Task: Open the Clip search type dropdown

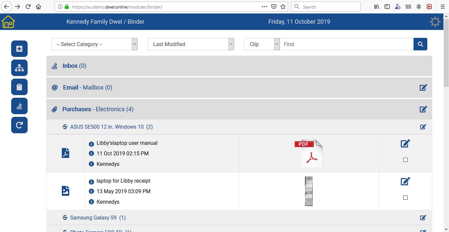Action: (262, 44)
